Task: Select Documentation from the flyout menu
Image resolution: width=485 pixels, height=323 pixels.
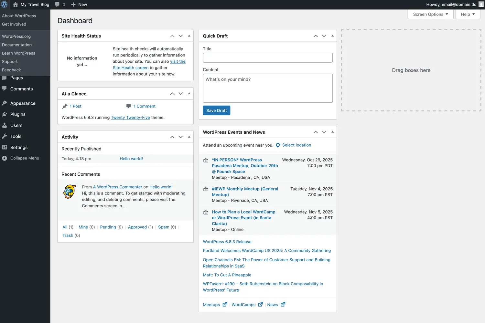Action: 17,45
